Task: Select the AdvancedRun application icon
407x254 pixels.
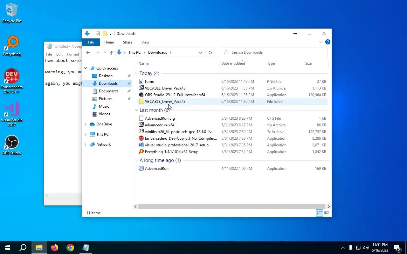Action: pyautogui.click(x=141, y=169)
